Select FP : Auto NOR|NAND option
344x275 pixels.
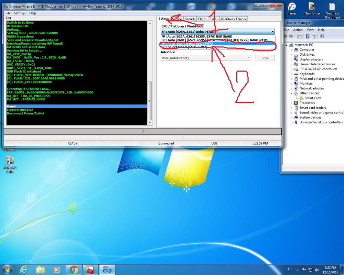tap(218, 37)
